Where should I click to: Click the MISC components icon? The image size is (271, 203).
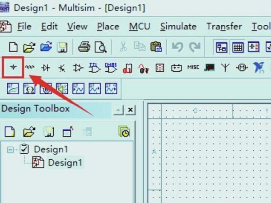(193, 67)
